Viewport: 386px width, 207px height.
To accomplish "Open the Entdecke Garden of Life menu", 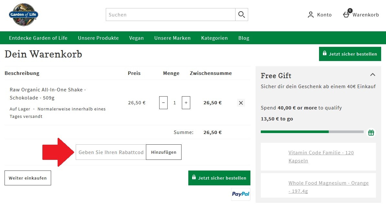I will pos(38,38).
